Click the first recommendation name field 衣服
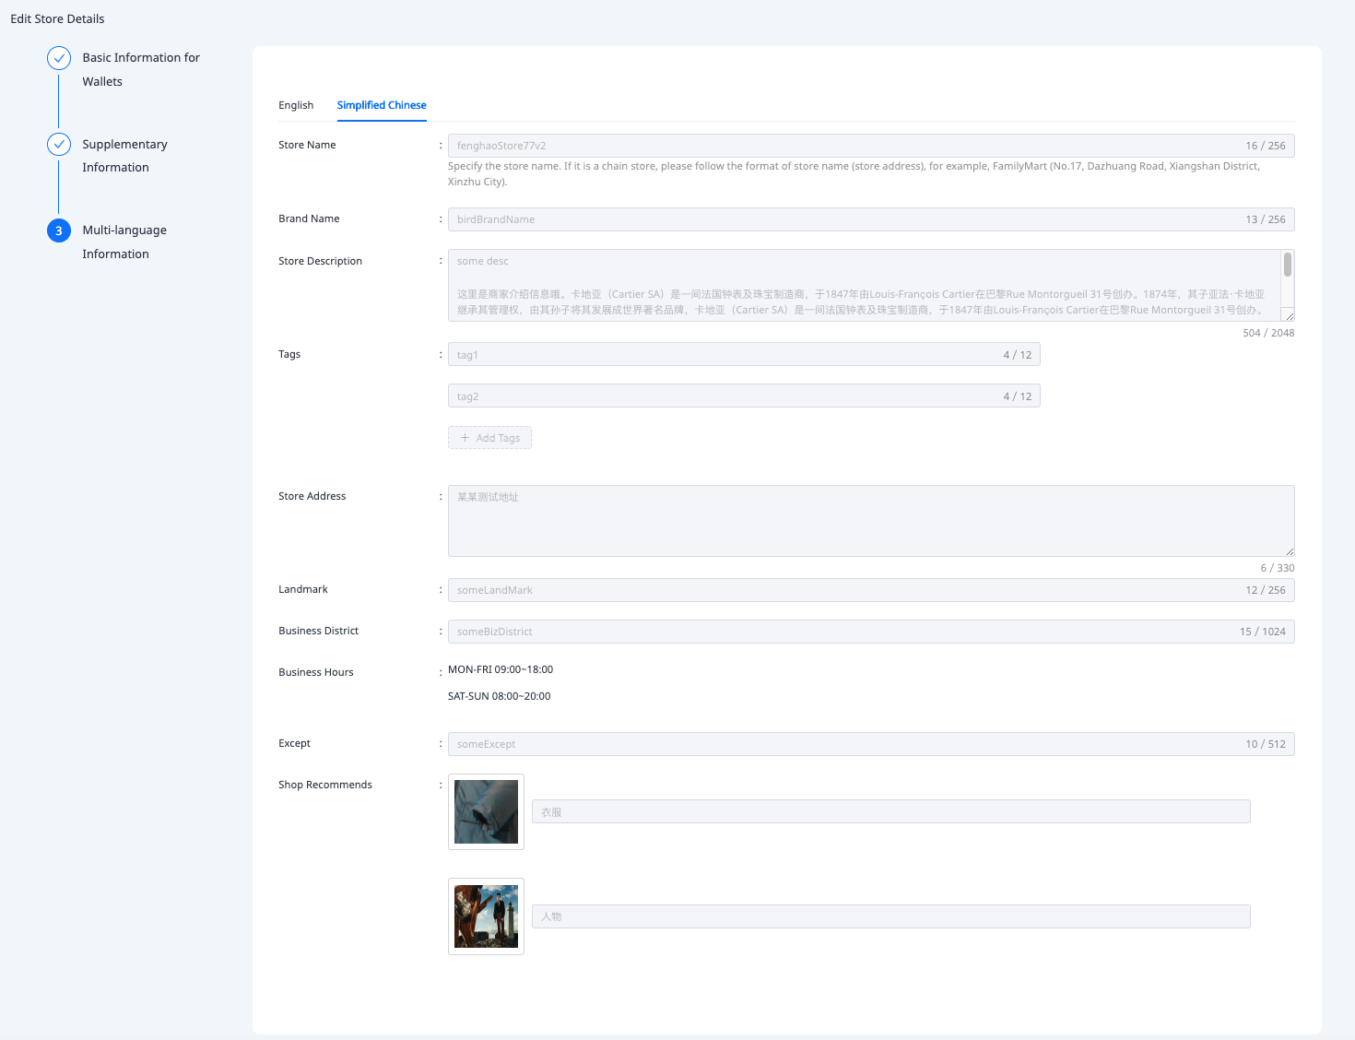Image resolution: width=1355 pixels, height=1040 pixels. tap(890, 812)
